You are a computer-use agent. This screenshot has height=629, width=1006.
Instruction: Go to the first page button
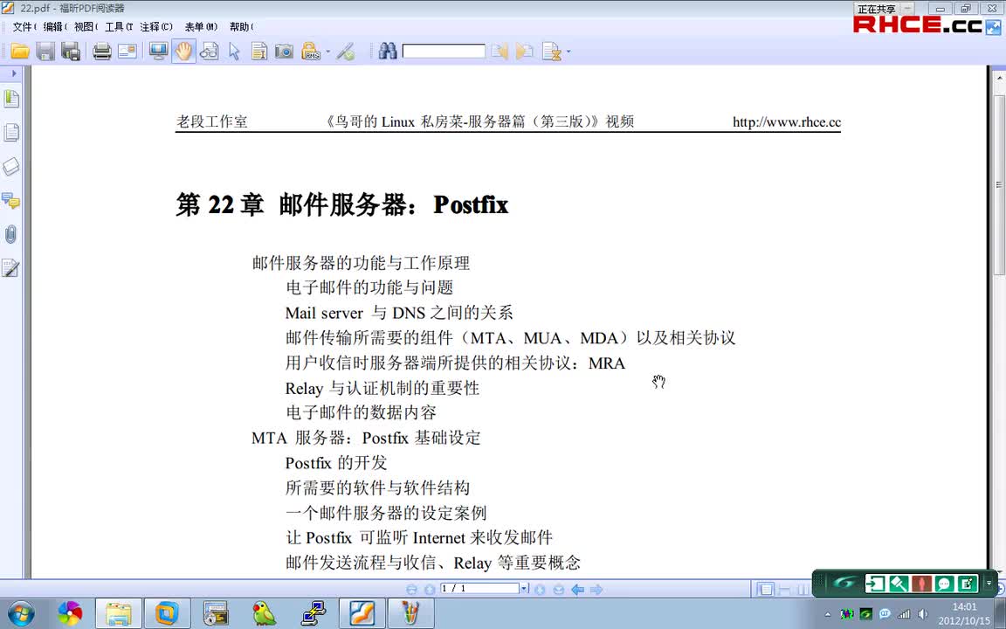(x=412, y=589)
